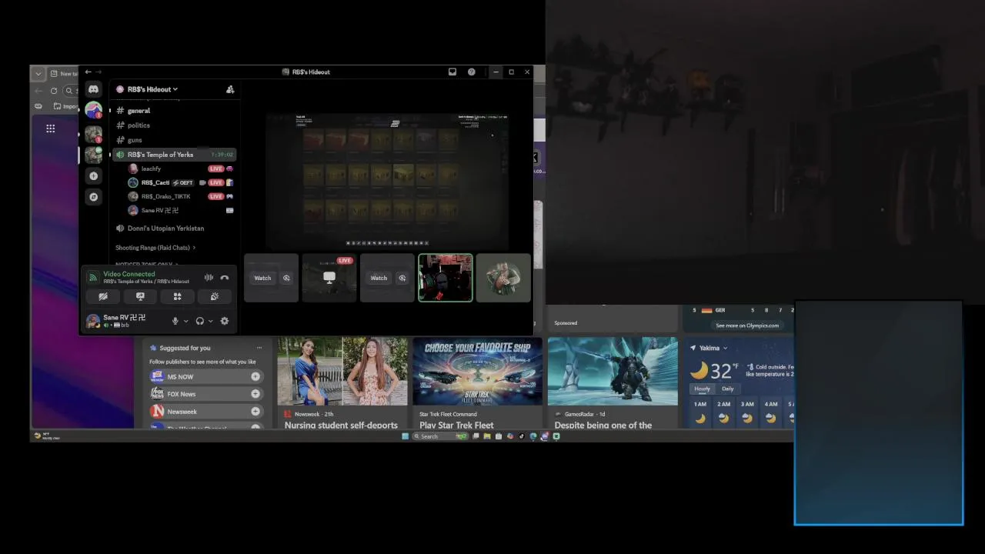Open microphone input options arrow
This screenshot has width=985, height=554.
pos(185,321)
